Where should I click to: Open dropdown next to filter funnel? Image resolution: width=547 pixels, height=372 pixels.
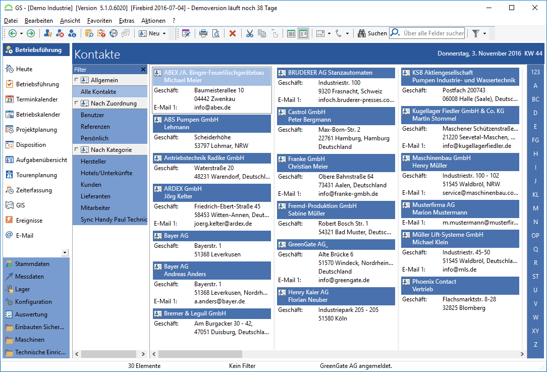[x=484, y=33]
